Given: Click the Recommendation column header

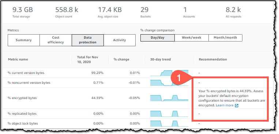Looking at the screenshot, I should point(213,59).
